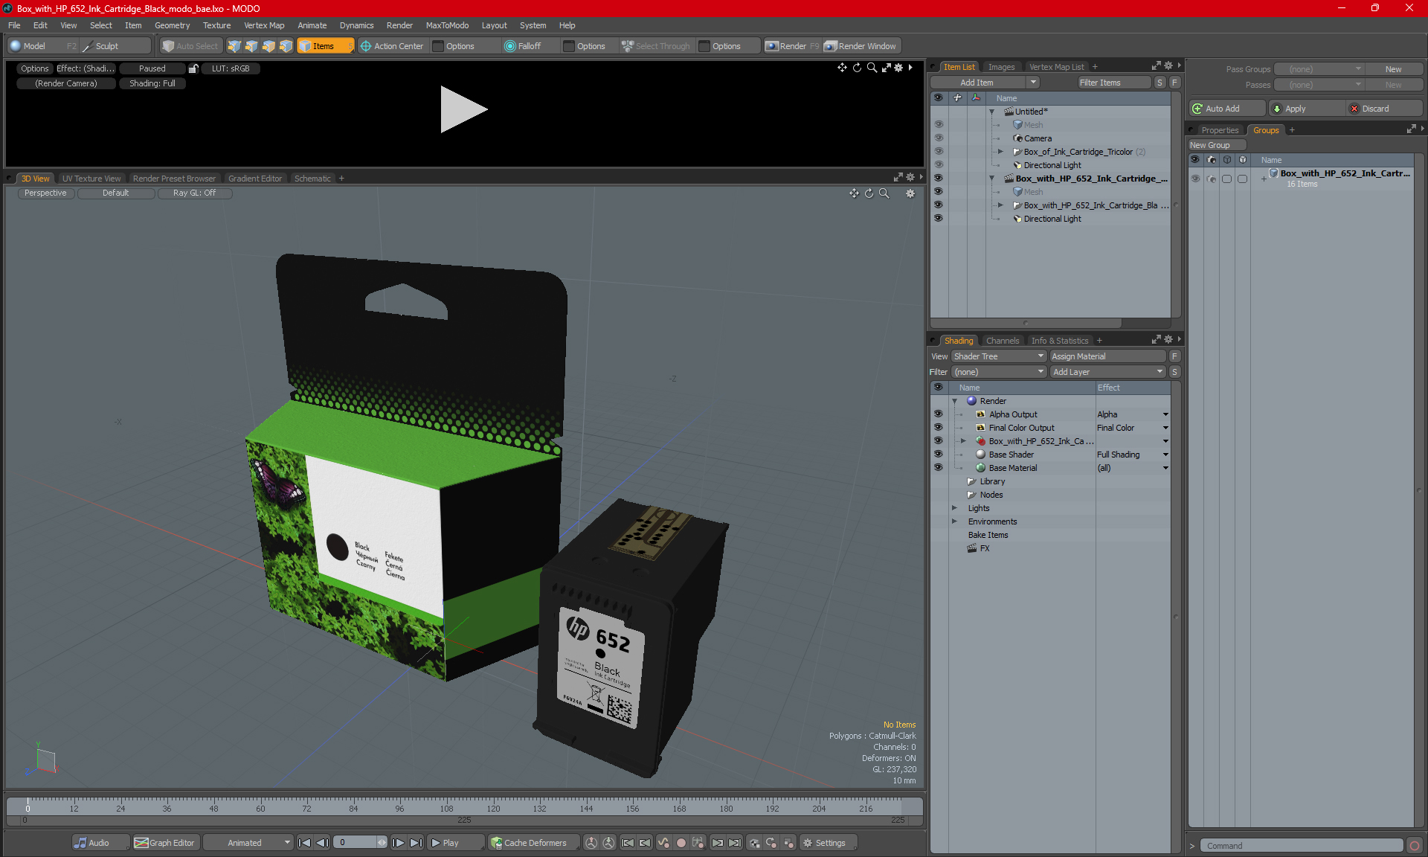Toggle visibility of Base Shader layer
The image size is (1428, 857).
click(939, 455)
